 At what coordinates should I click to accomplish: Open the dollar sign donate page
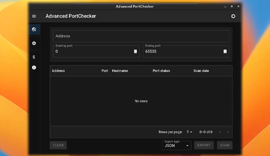click(34, 57)
